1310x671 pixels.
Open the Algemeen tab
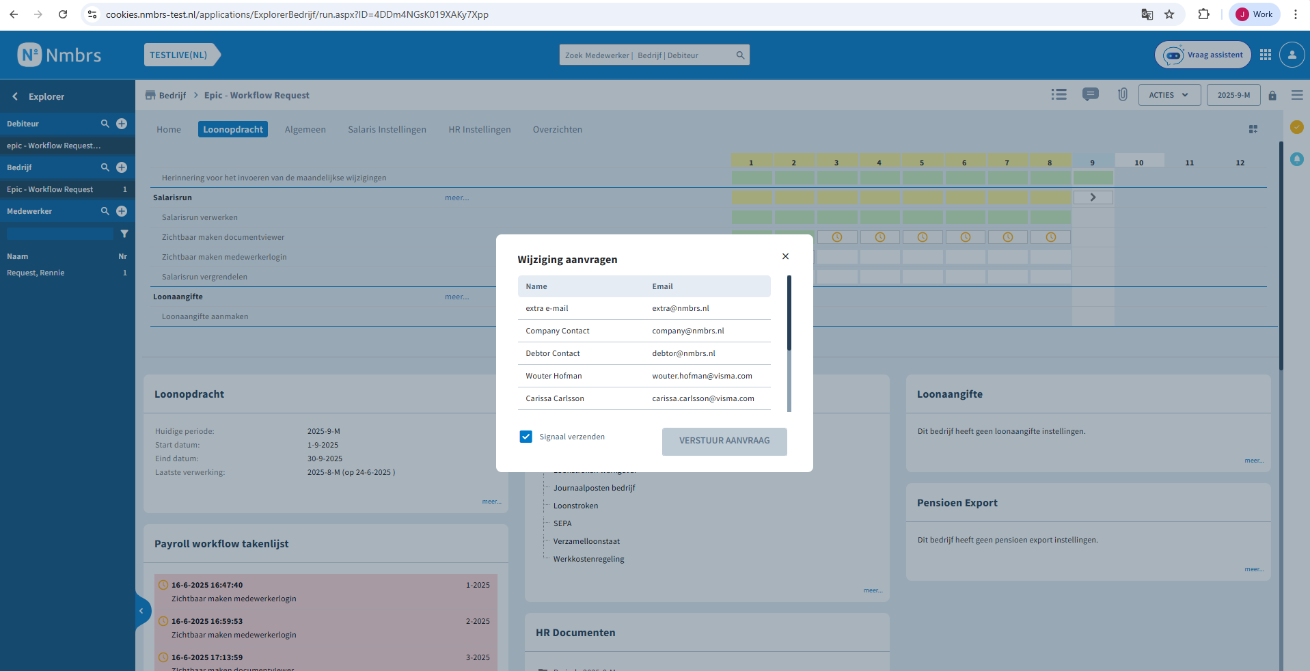tap(305, 129)
